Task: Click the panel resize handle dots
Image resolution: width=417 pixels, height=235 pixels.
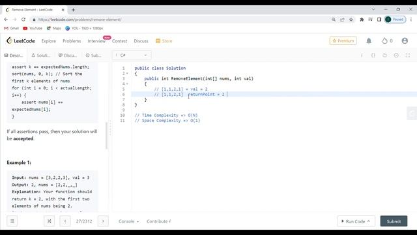Action: click(x=110, y=128)
